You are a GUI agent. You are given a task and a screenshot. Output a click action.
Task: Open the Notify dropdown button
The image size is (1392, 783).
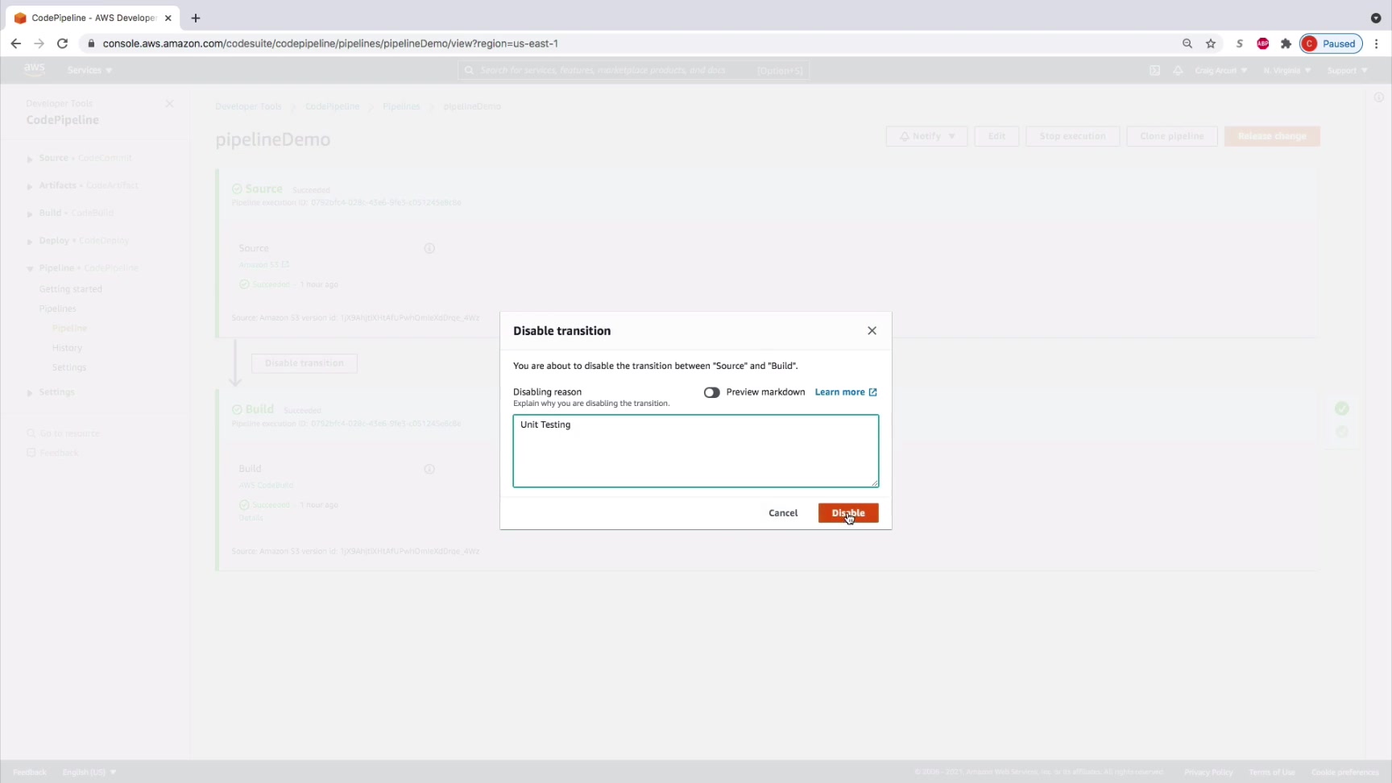click(x=926, y=136)
